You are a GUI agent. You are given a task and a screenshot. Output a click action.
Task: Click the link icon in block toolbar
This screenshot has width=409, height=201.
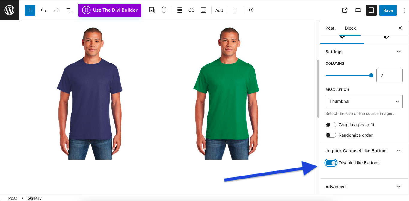[x=191, y=10]
